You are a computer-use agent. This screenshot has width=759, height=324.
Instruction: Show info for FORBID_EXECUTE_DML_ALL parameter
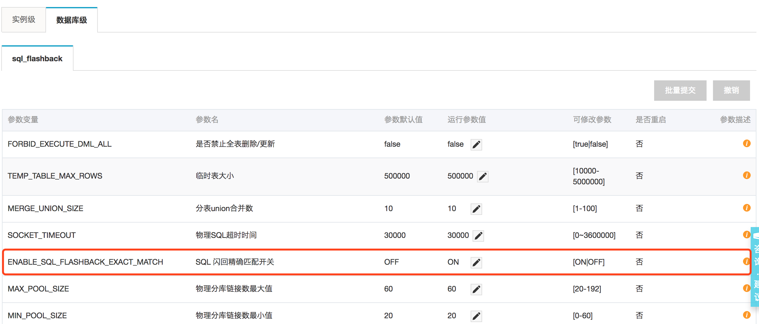747,144
